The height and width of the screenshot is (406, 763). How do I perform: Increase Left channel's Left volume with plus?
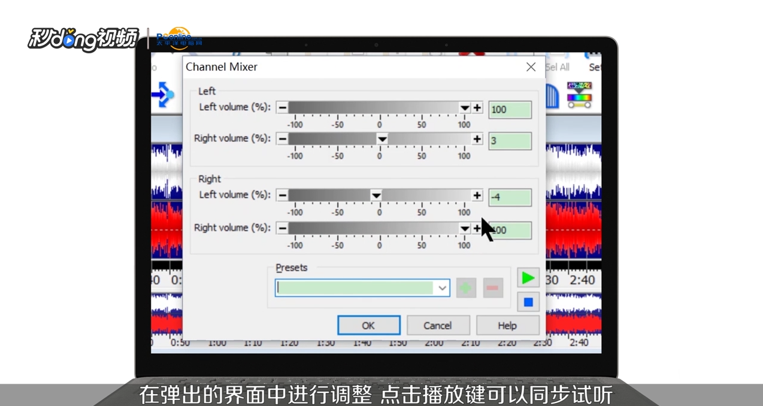pyautogui.click(x=477, y=108)
